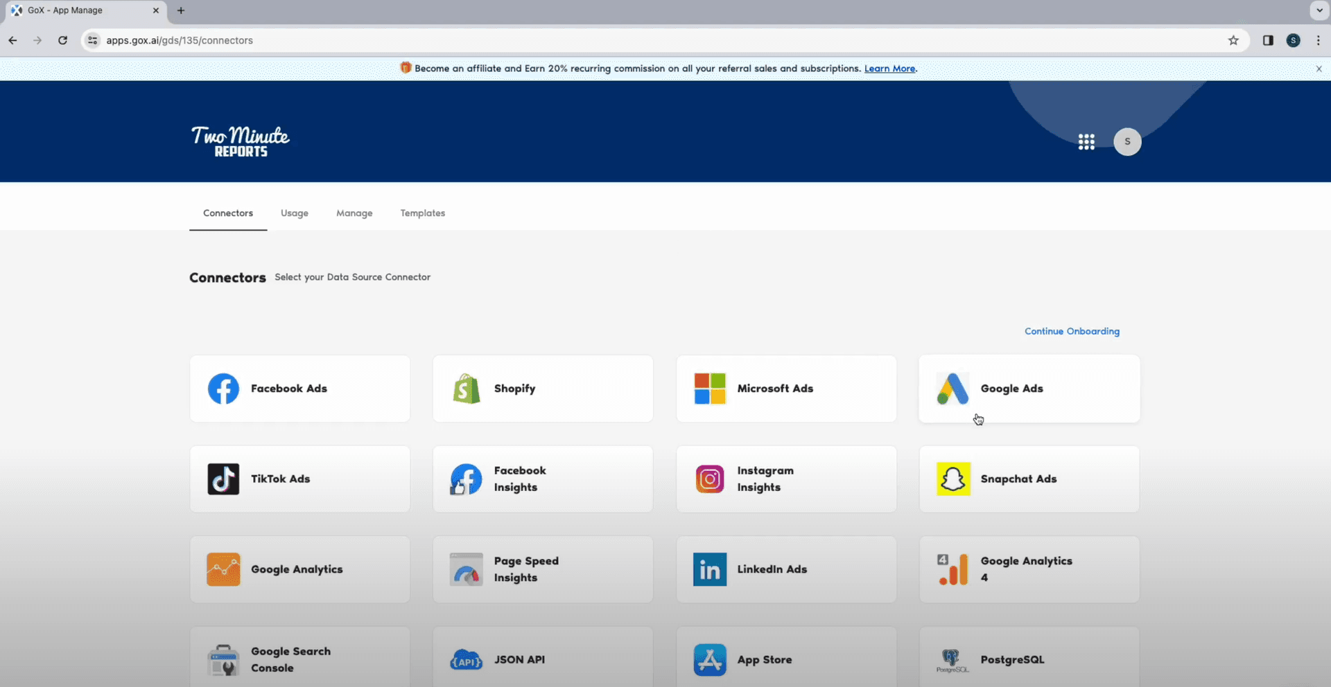Image resolution: width=1331 pixels, height=687 pixels.
Task: Click the Google Ads logo icon
Action: 952,389
